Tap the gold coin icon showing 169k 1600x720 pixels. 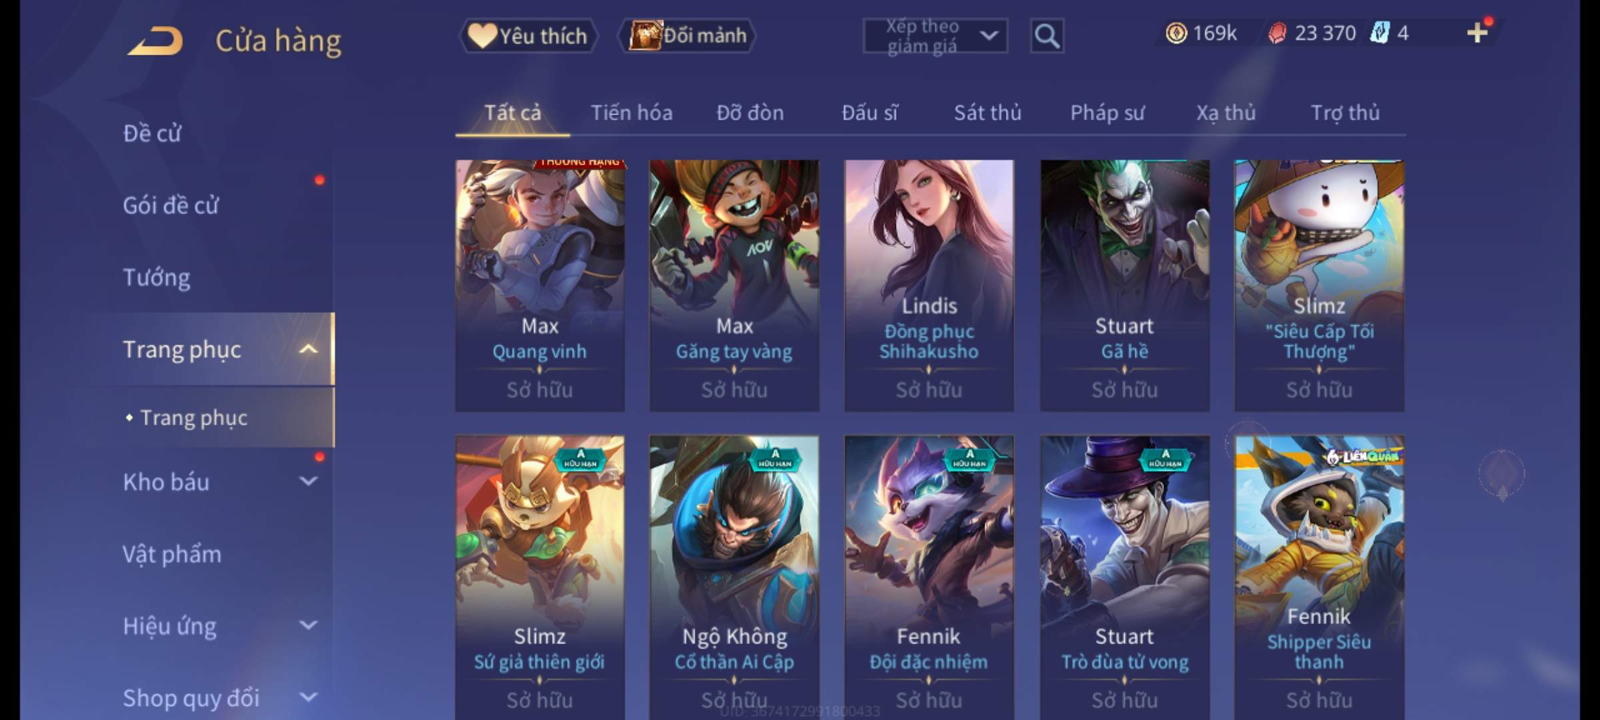click(x=1176, y=33)
